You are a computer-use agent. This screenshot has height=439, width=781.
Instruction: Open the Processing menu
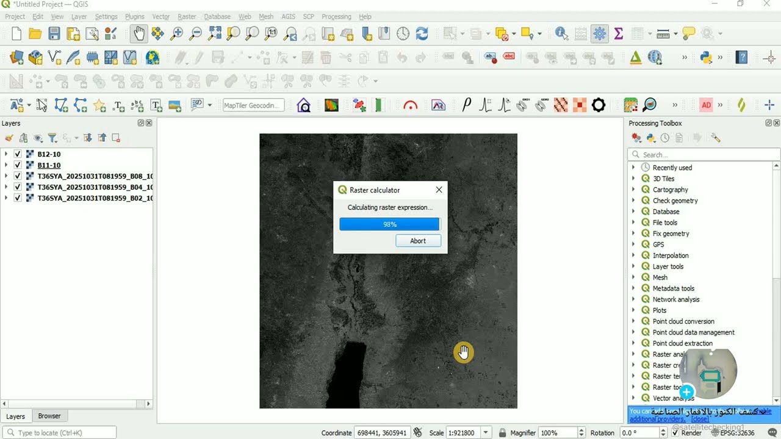[336, 16]
